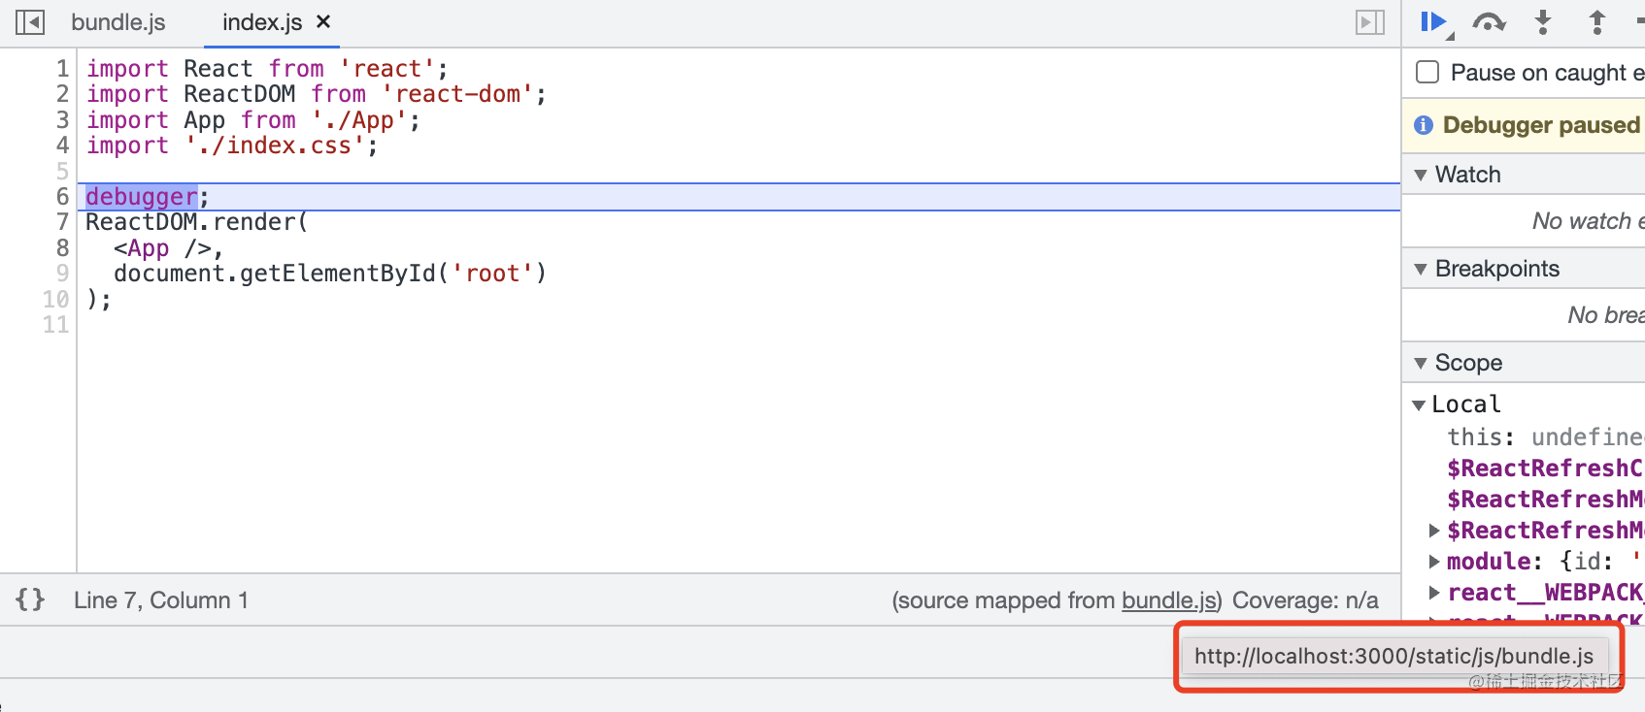The height and width of the screenshot is (712, 1645).
Task: Collapse the Scope section
Action: (1421, 363)
